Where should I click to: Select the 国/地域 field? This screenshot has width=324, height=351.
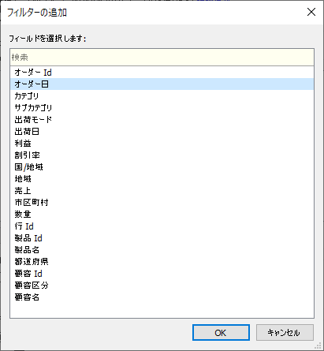(162, 167)
